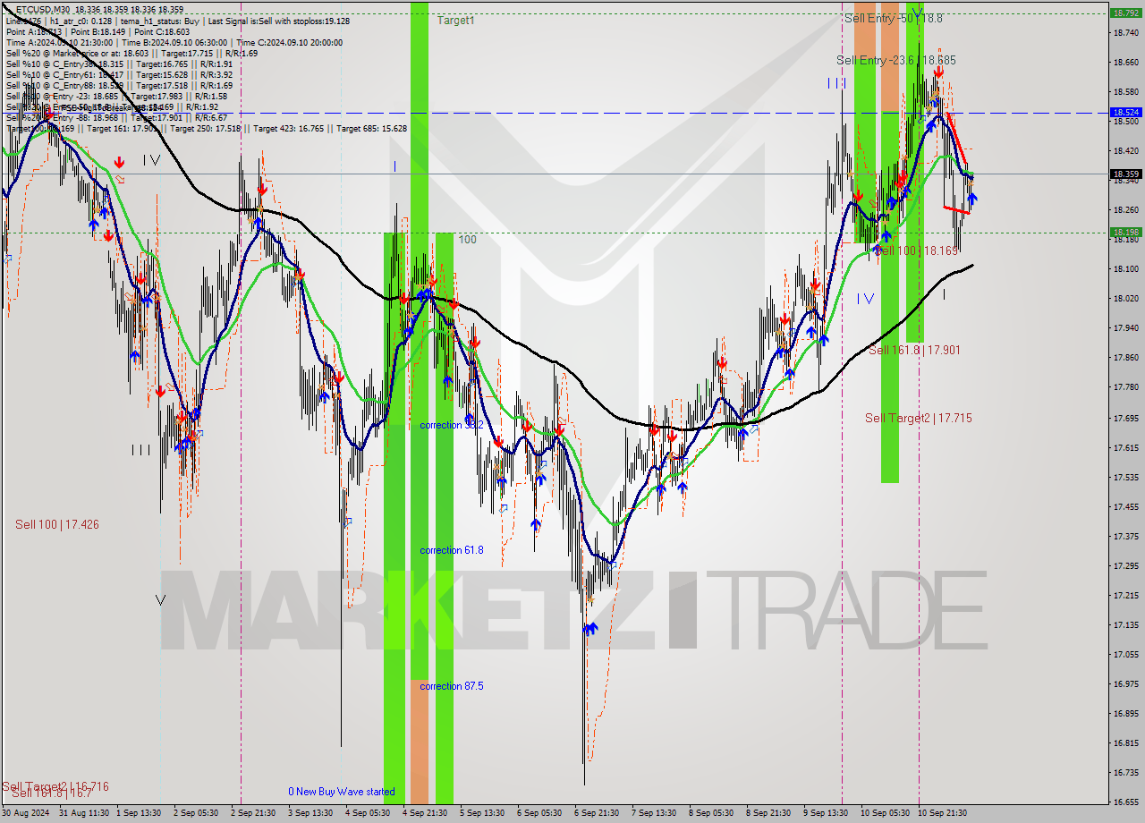The width and height of the screenshot is (1145, 823).
Task: Click the '0 New Buy Wave started' label
Action: (342, 792)
